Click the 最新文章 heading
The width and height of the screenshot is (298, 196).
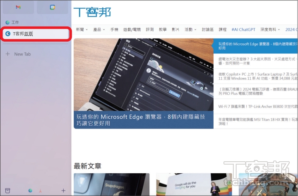pyautogui.click(x=87, y=166)
